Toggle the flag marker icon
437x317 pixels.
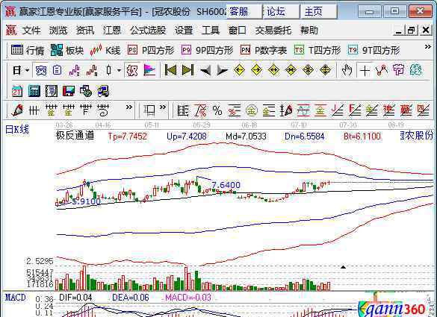coord(149,70)
